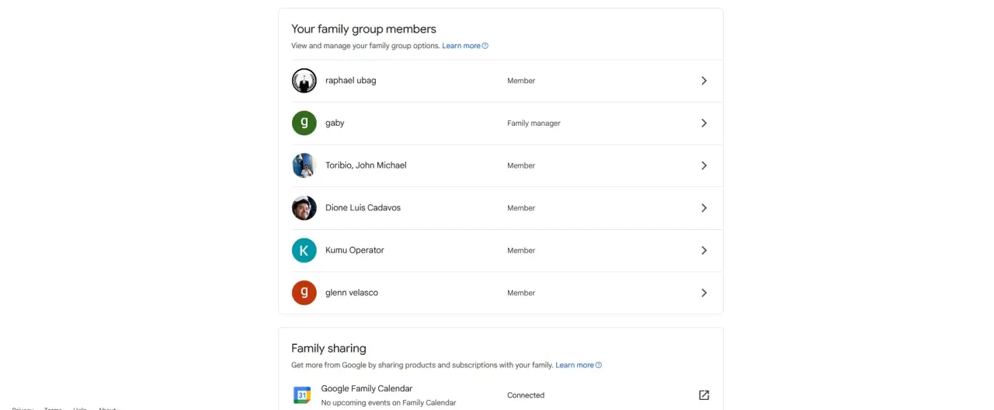
Task: Select the 'Your family group members' heading
Action: click(363, 30)
